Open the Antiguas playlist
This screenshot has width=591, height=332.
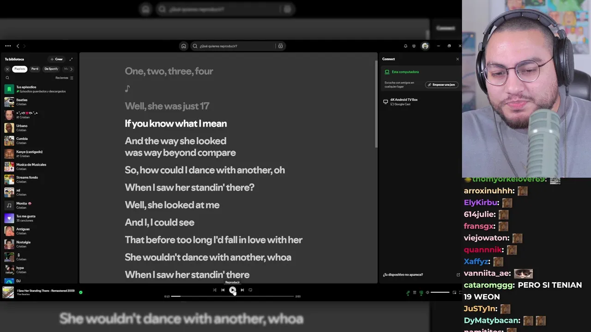(40, 231)
